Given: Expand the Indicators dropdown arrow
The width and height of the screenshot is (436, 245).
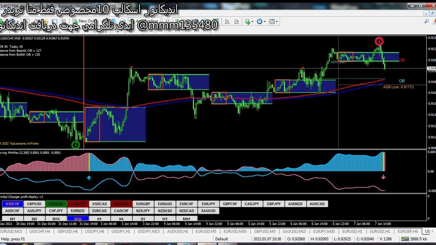Looking at the screenshot, I should tap(253, 21).
